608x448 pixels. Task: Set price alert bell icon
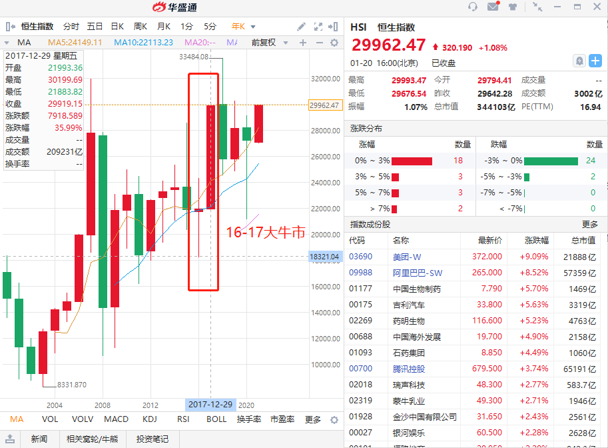coord(579,61)
